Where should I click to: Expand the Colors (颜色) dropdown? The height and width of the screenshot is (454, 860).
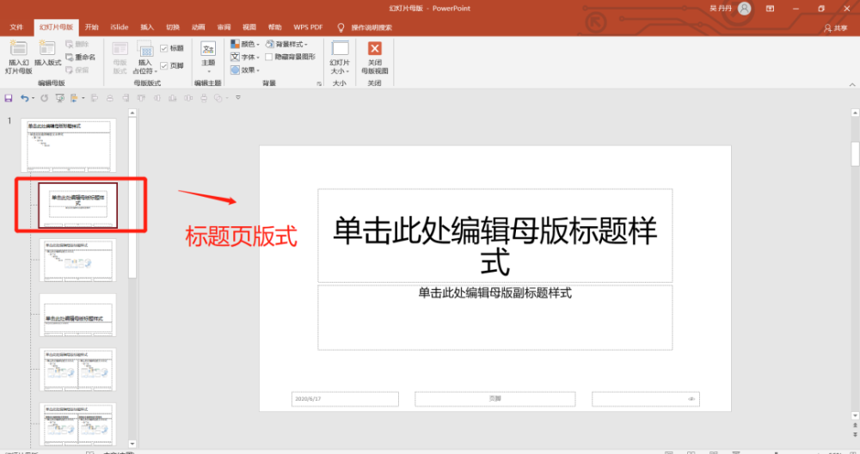pyautogui.click(x=246, y=44)
